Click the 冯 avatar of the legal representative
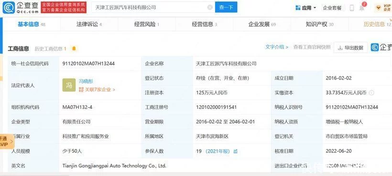The width and height of the screenshot is (392, 176). point(69,85)
